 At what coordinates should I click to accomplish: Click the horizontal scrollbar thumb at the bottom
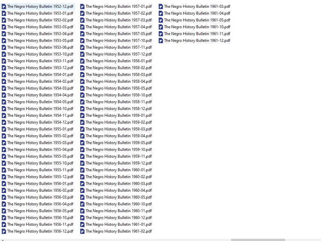coord(258,240)
